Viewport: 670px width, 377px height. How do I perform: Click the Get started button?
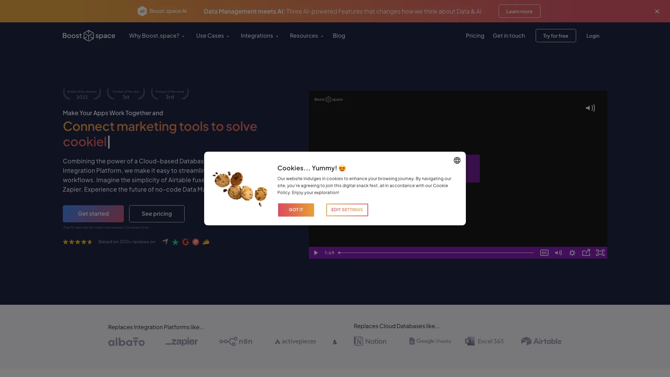[x=93, y=214]
